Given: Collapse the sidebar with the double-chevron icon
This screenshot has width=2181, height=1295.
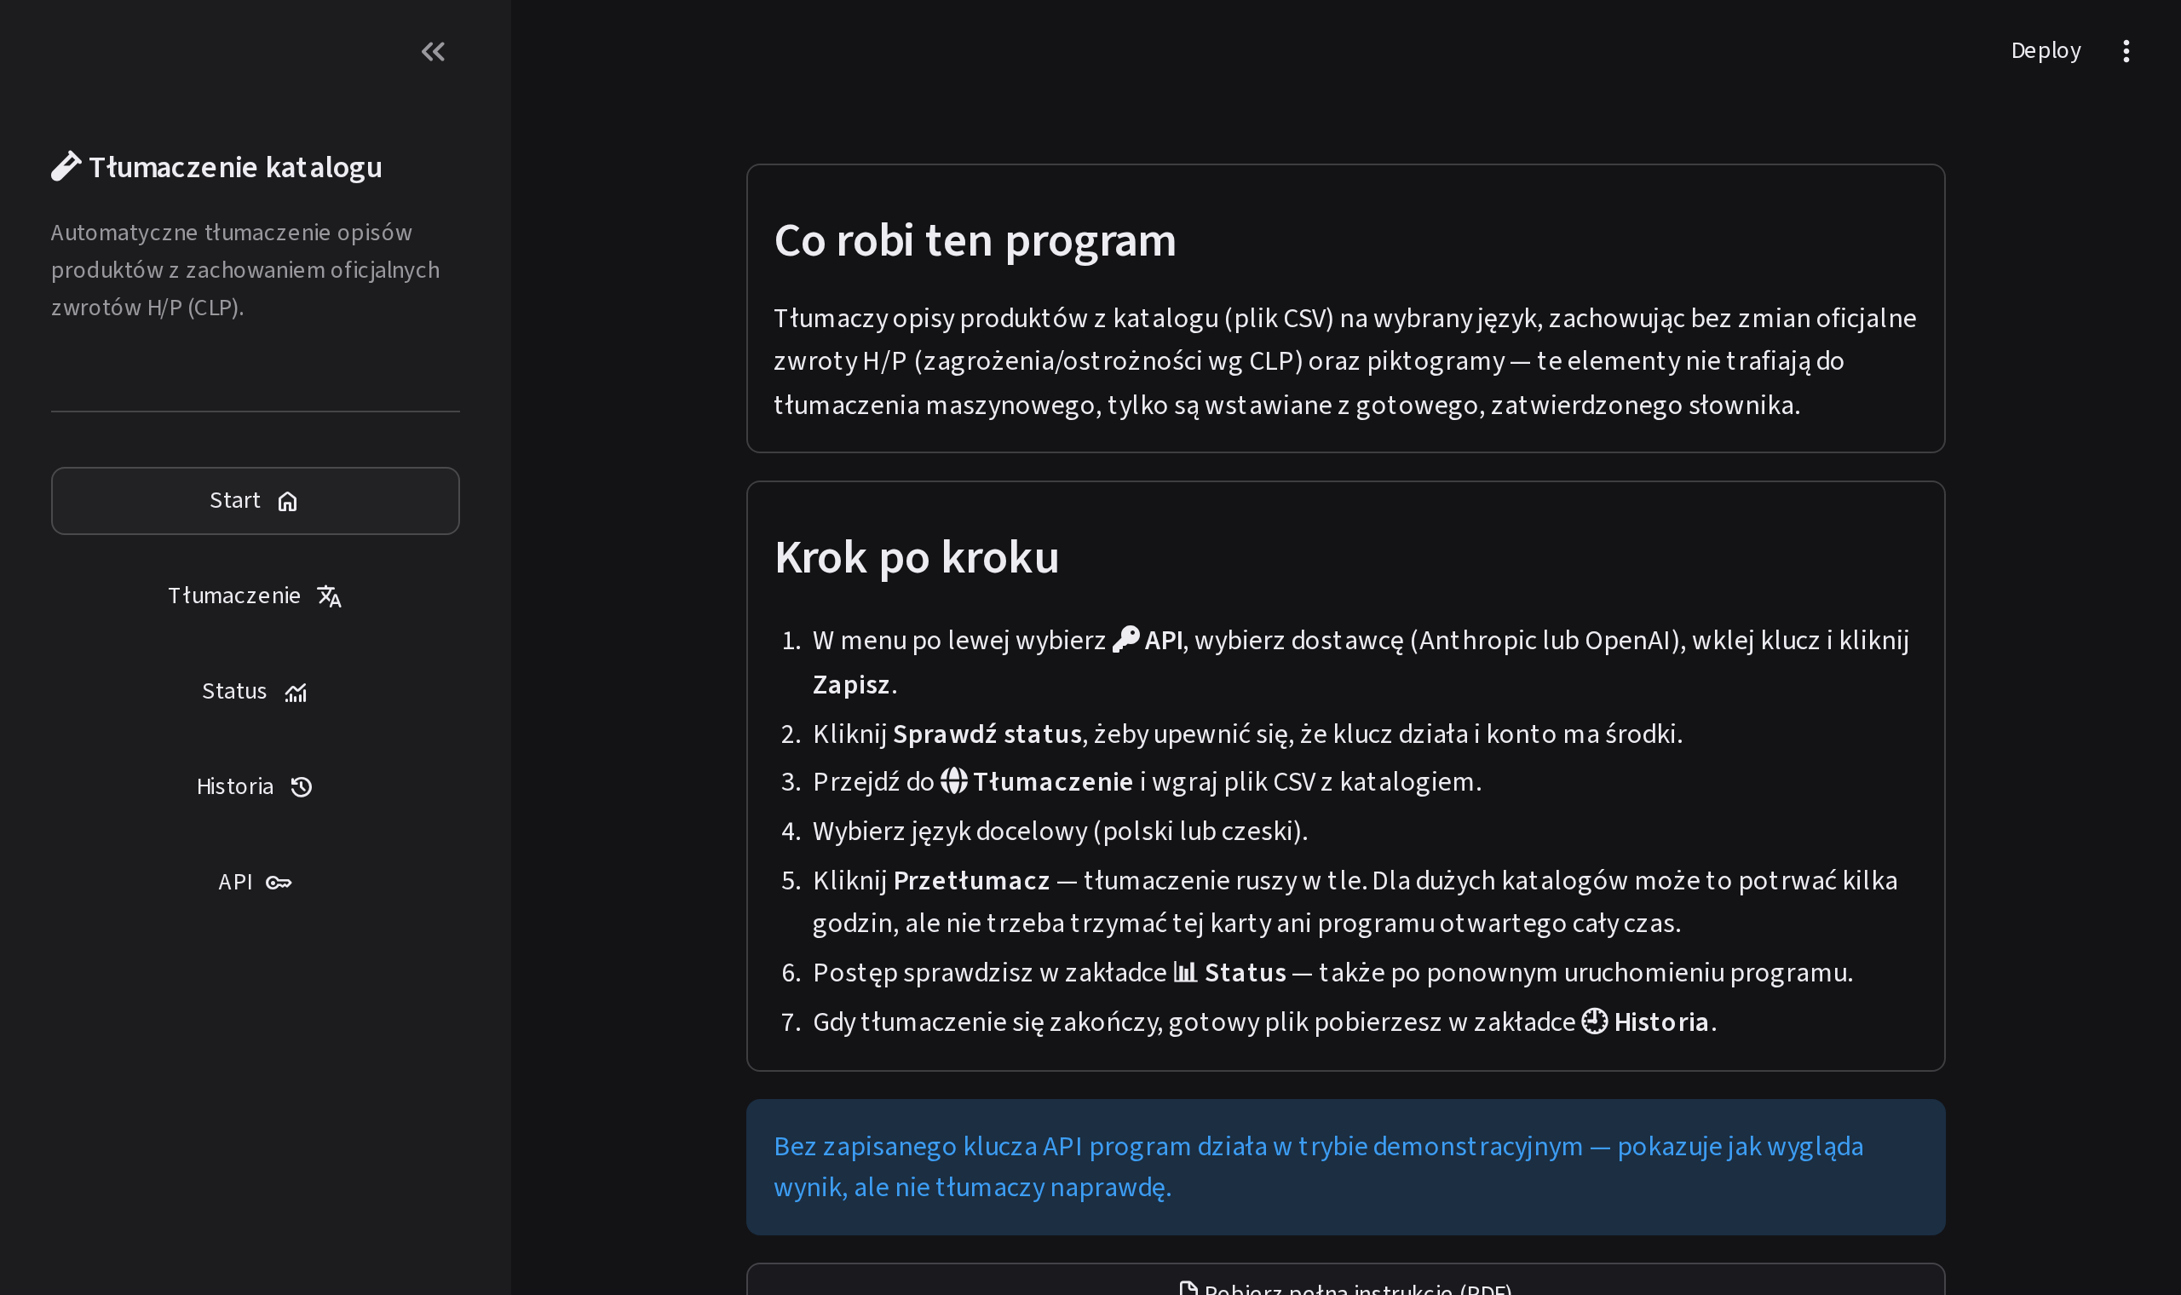Looking at the screenshot, I should [433, 51].
